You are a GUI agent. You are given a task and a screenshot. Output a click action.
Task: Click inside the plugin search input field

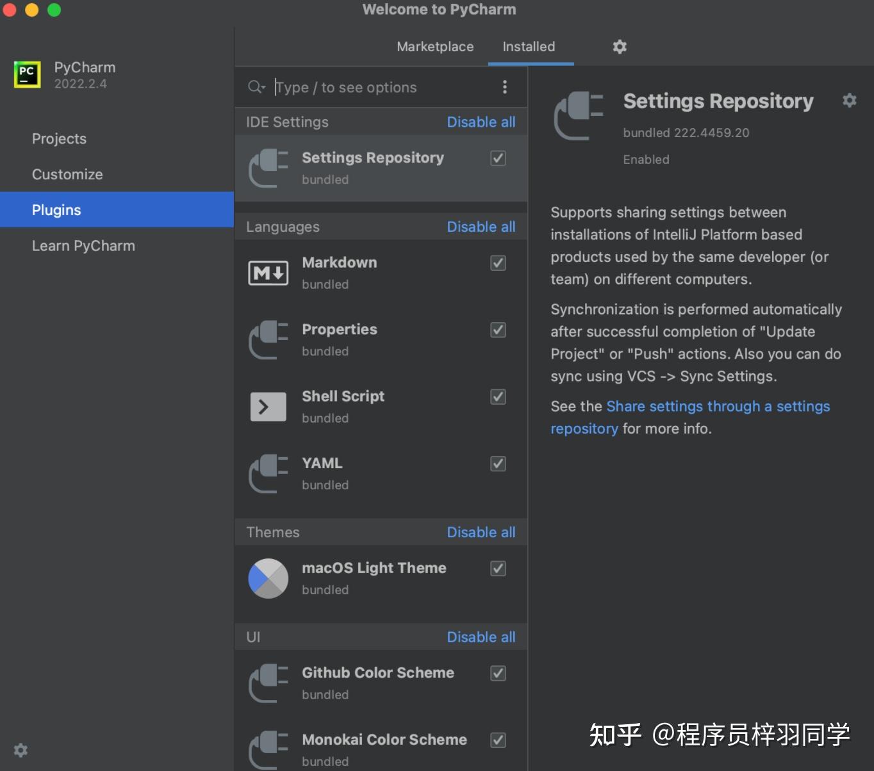coord(359,87)
